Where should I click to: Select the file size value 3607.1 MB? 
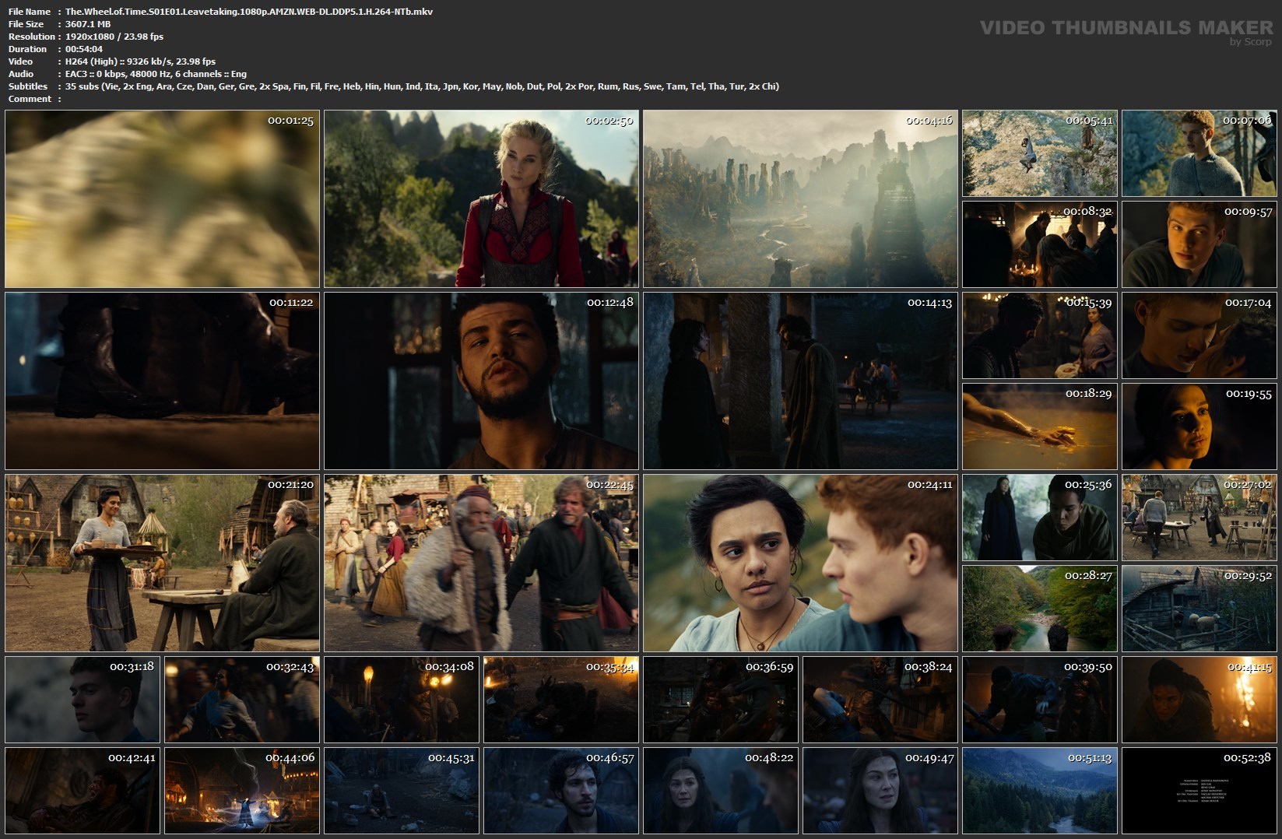88,24
